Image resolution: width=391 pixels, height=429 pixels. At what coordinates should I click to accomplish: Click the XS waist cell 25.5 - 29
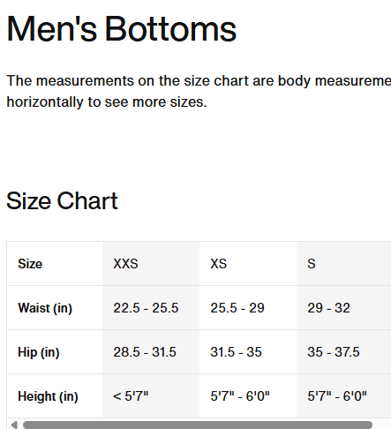coord(248,308)
